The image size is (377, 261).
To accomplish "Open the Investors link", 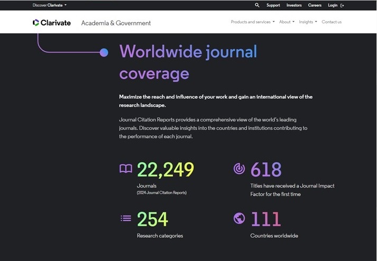I will tap(294, 5).
